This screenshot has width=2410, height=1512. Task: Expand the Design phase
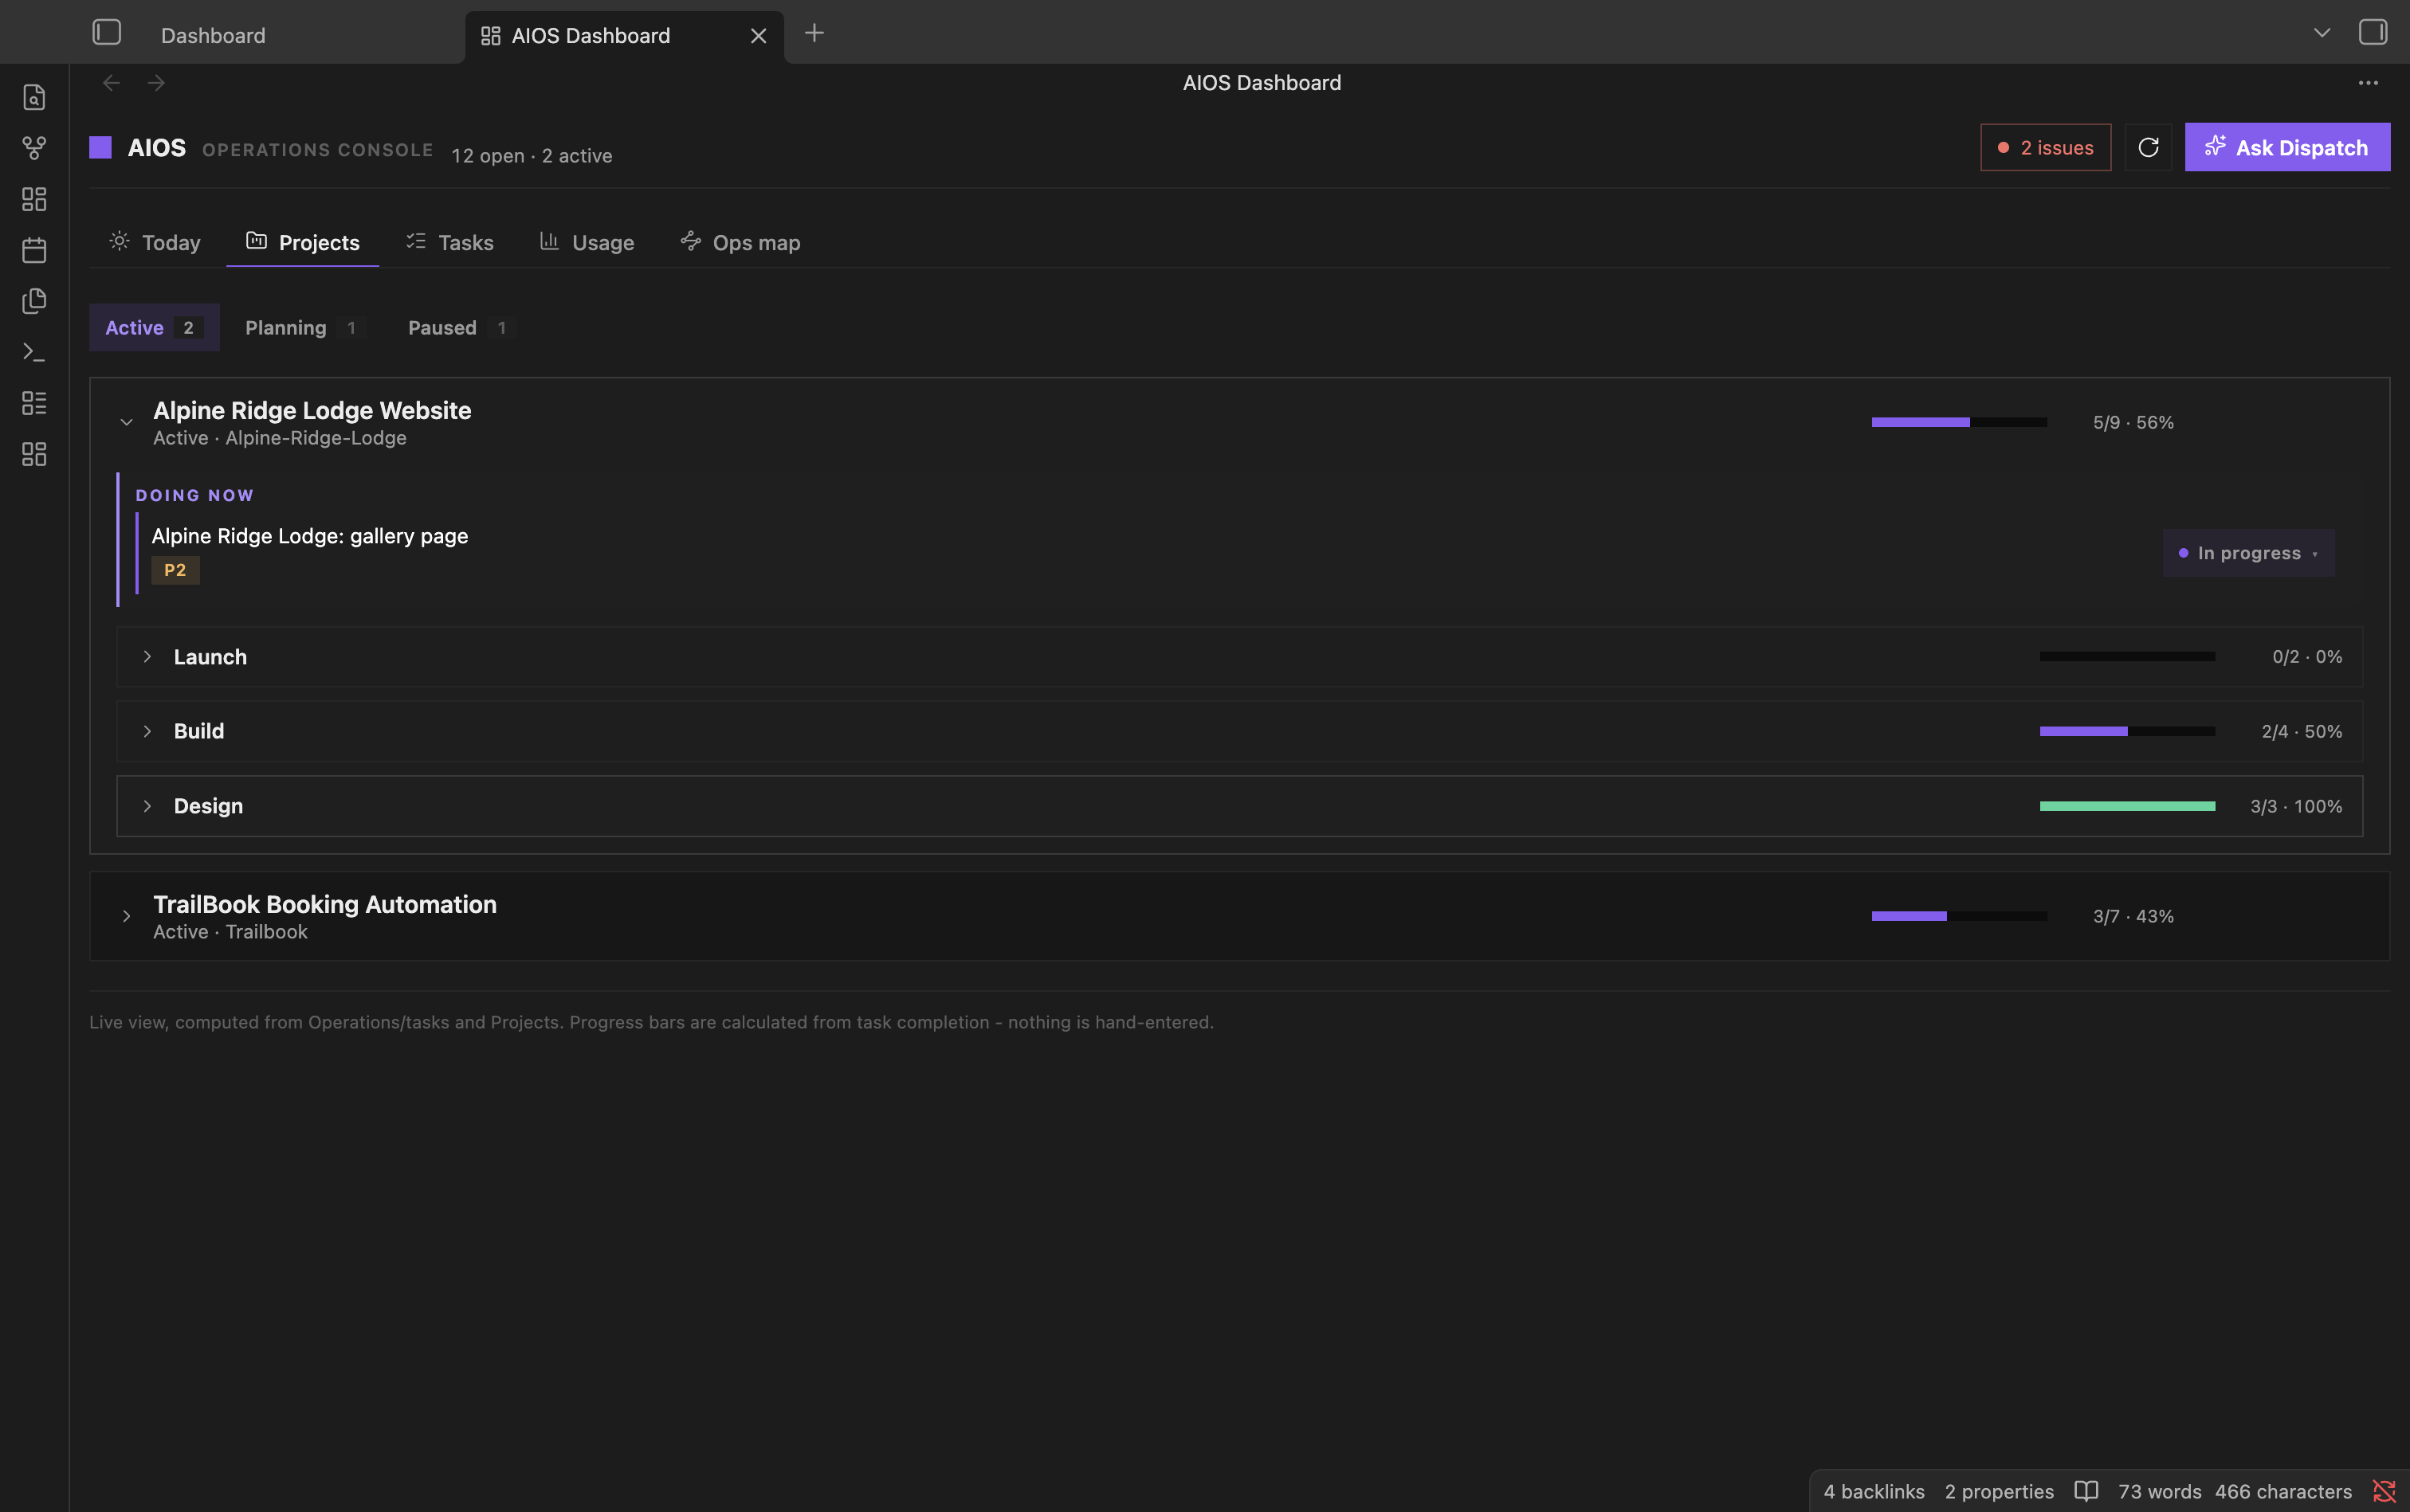tap(147, 806)
